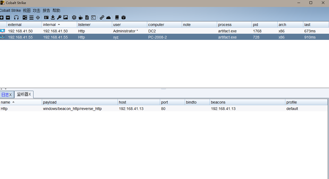Sort sessions by computer column header

[164, 25]
